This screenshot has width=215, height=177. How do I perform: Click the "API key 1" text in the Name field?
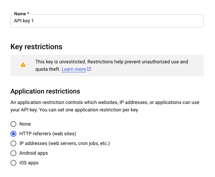click(x=24, y=21)
